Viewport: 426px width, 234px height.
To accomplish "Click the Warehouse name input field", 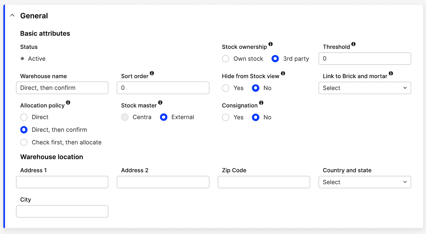I will pos(62,88).
